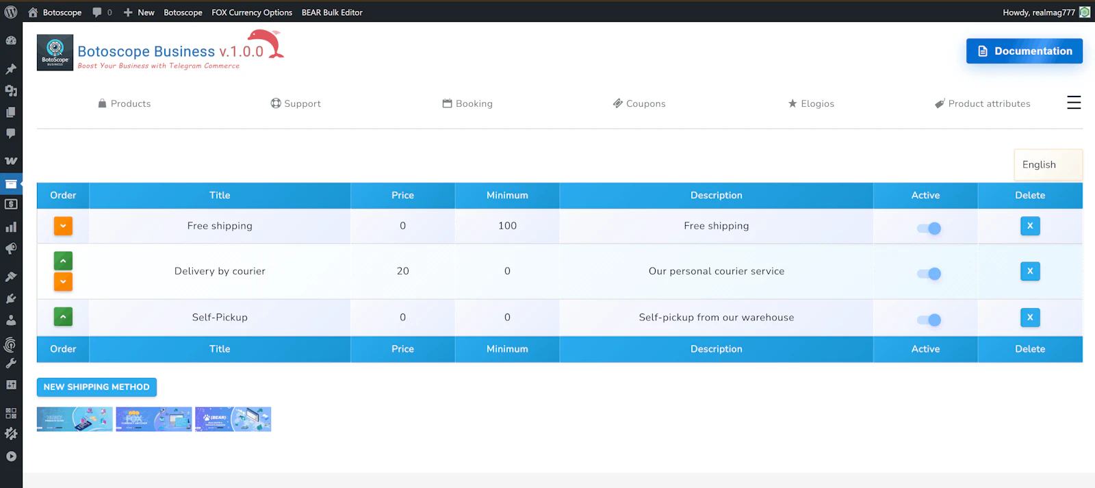Switch to the Product attributes tab
The height and width of the screenshot is (488, 1095).
tap(983, 103)
